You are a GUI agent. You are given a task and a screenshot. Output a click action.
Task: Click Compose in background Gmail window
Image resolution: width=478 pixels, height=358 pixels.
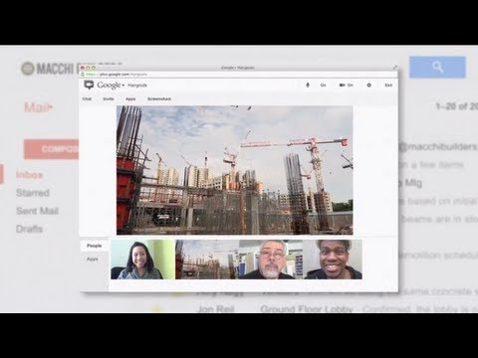click(52, 149)
